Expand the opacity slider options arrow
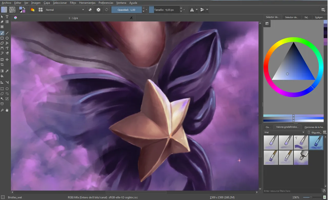The width and height of the screenshot is (328, 200). (x=147, y=10)
